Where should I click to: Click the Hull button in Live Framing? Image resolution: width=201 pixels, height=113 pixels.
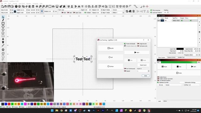(111, 57)
